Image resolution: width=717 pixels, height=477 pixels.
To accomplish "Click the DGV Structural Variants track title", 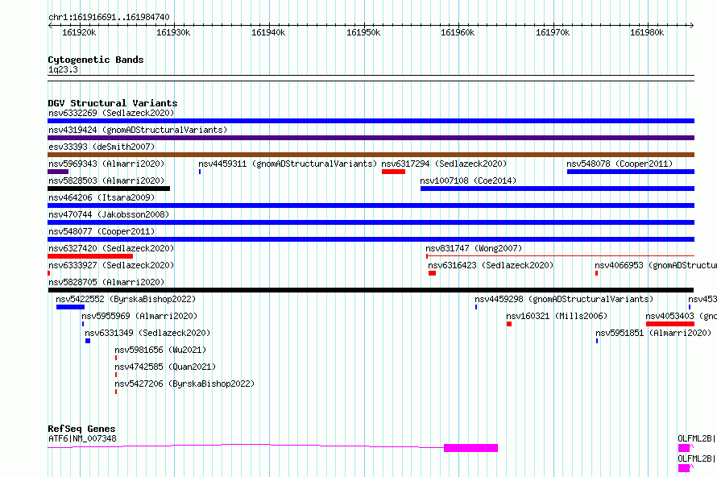I will tap(113, 103).
